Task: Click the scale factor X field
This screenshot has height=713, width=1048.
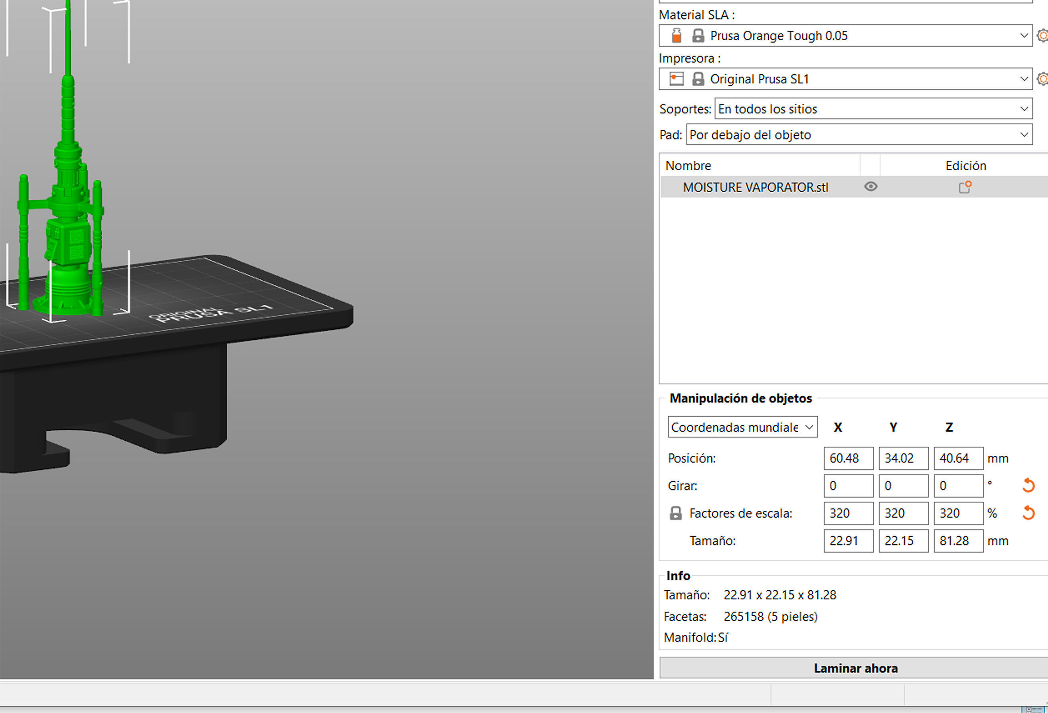Action: point(848,513)
